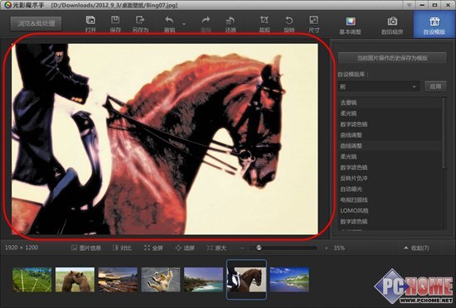This screenshot has height=308, width=456.
Task: Minimize the 光影魔术手 window
Action: pos(422,5)
